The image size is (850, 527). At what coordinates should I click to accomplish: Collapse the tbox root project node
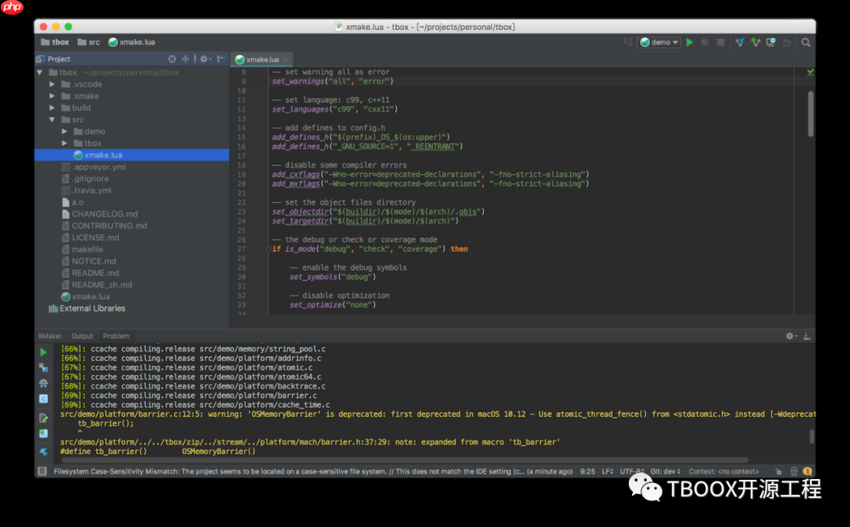[39, 72]
